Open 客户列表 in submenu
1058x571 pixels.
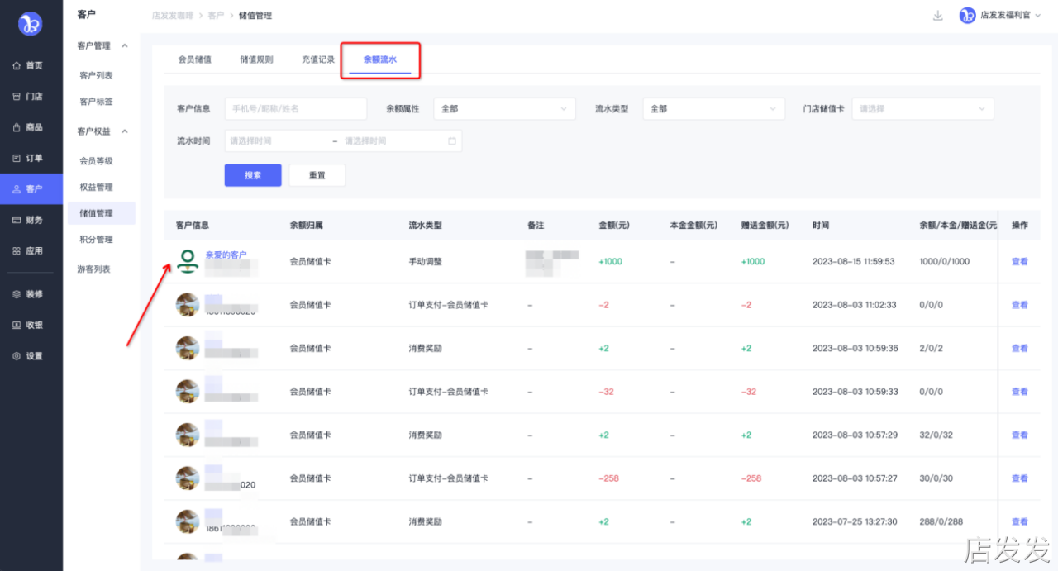(96, 75)
